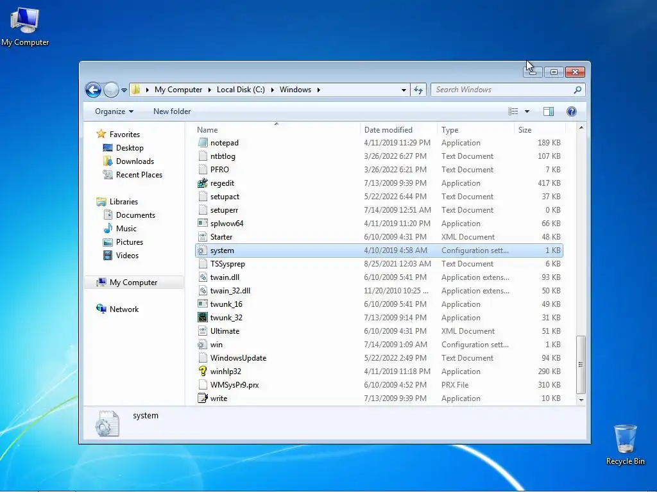Select Libraries in the navigation pane

(x=124, y=202)
